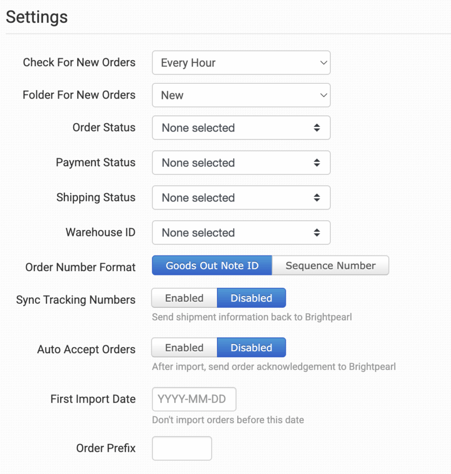
Task: Disable Sync Tracking Numbers
Action: 251,298
